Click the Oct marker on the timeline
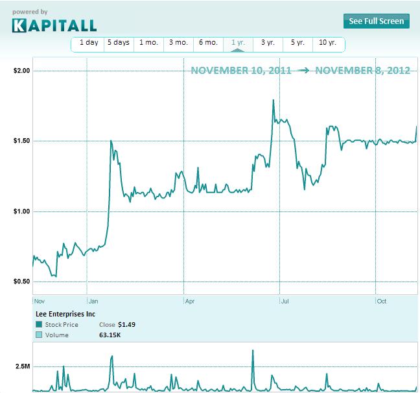Viewport: 420px width, 393px height. point(381,301)
